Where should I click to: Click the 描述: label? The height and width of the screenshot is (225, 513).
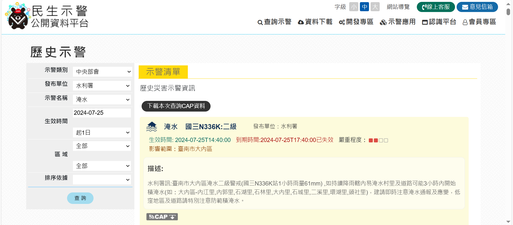point(155,168)
